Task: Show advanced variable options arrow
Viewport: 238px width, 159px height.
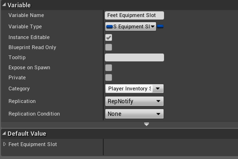Action: click(x=146, y=124)
